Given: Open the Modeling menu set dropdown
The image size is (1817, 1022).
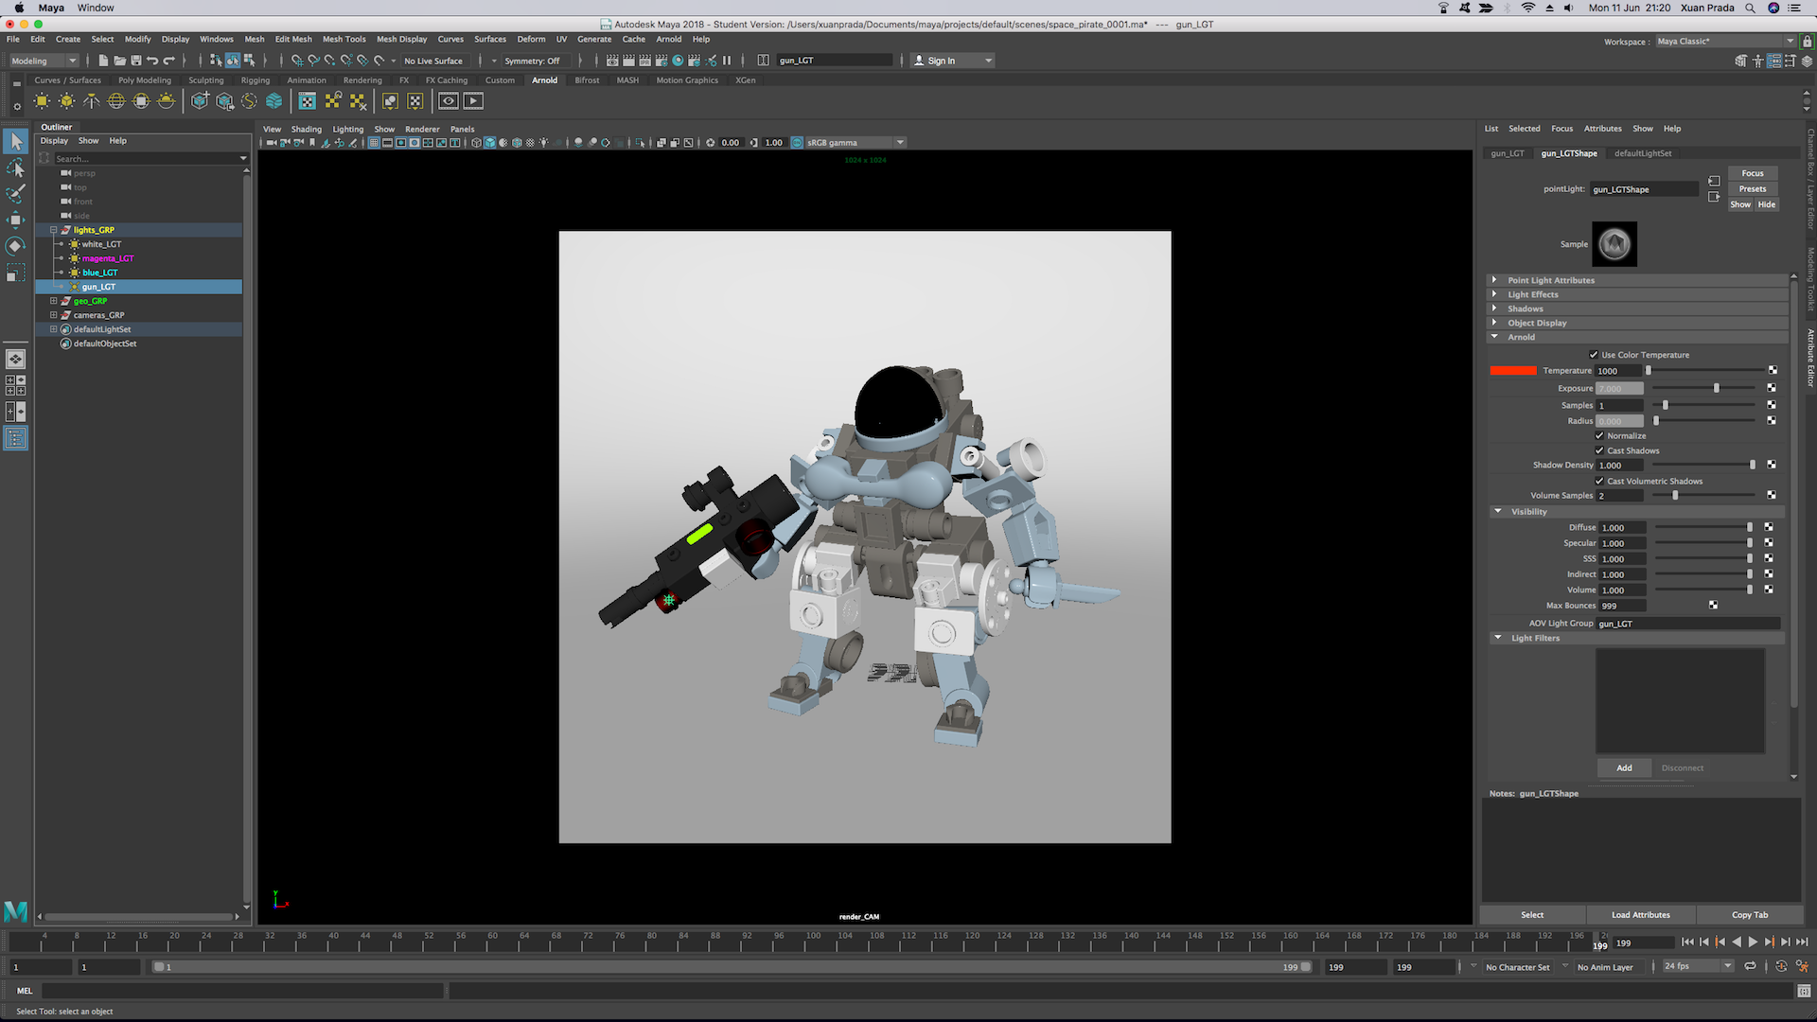Looking at the screenshot, I should pos(44,61).
